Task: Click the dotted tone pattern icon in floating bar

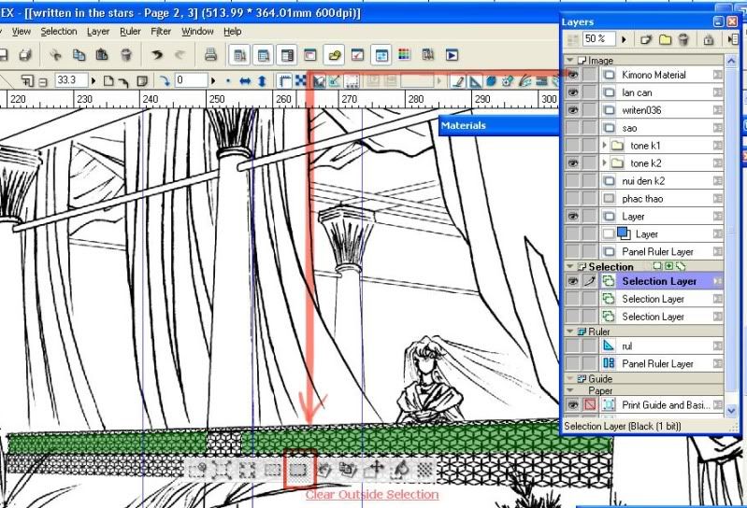Action: click(x=425, y=470)
